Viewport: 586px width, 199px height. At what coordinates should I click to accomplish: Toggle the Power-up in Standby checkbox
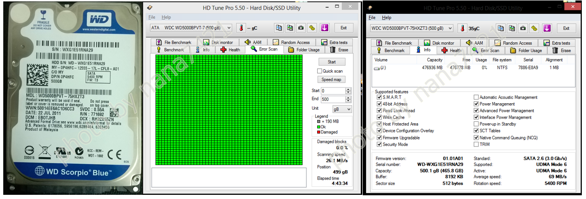tap(476, 124)
